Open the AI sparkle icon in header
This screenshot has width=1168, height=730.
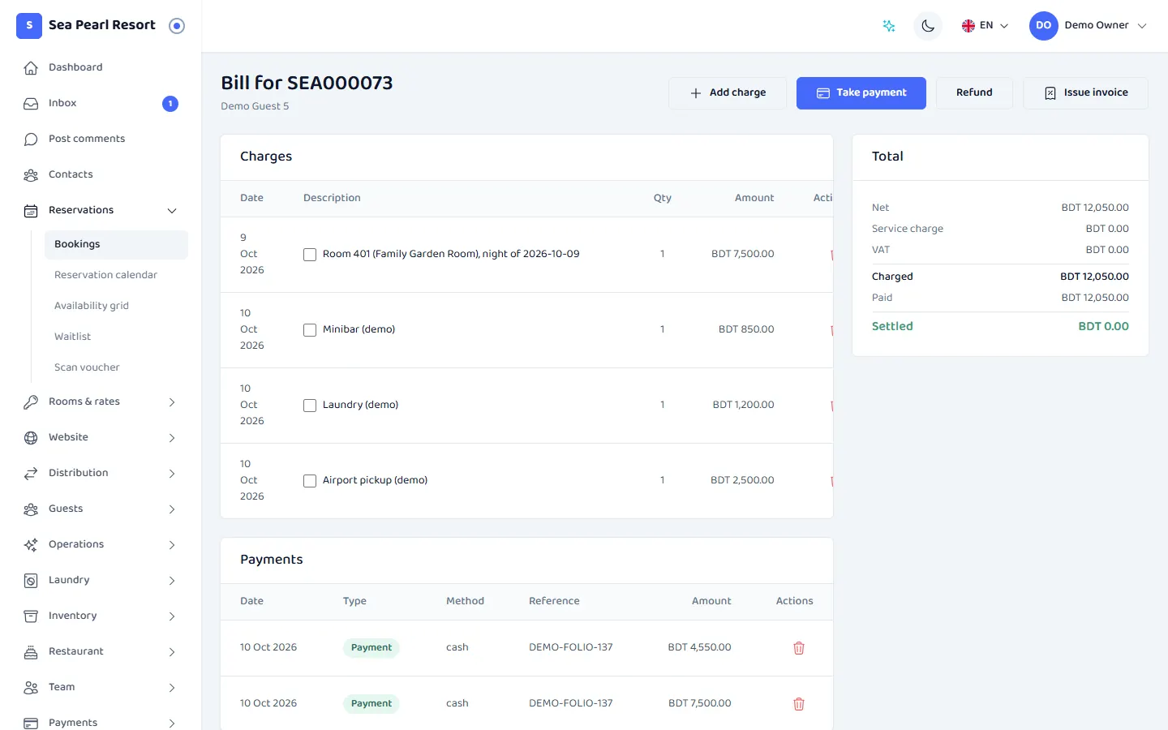[889, 26]
